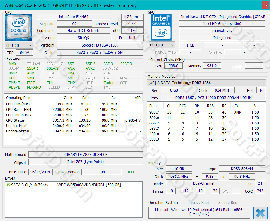Click the Turbo feature label
Viewport: 270px width, 221px height.
coord(109,83)
